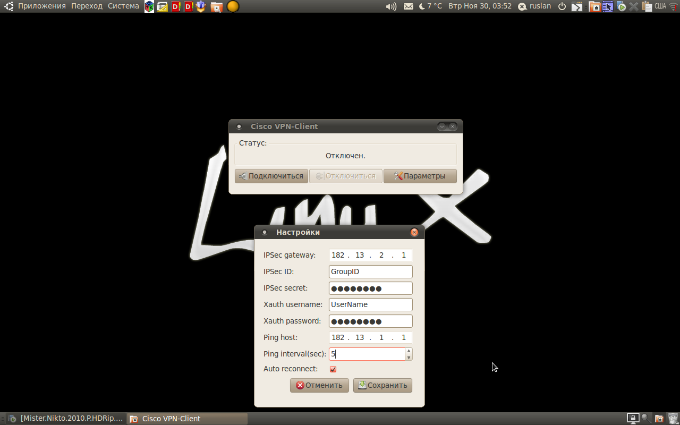
Task: Click the green play media tray icon
Action: pos(620,7)
